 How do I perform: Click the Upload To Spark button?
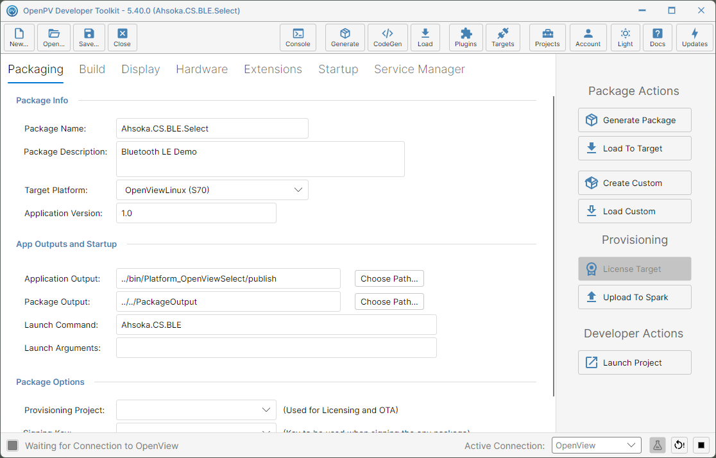coord(635,297)
